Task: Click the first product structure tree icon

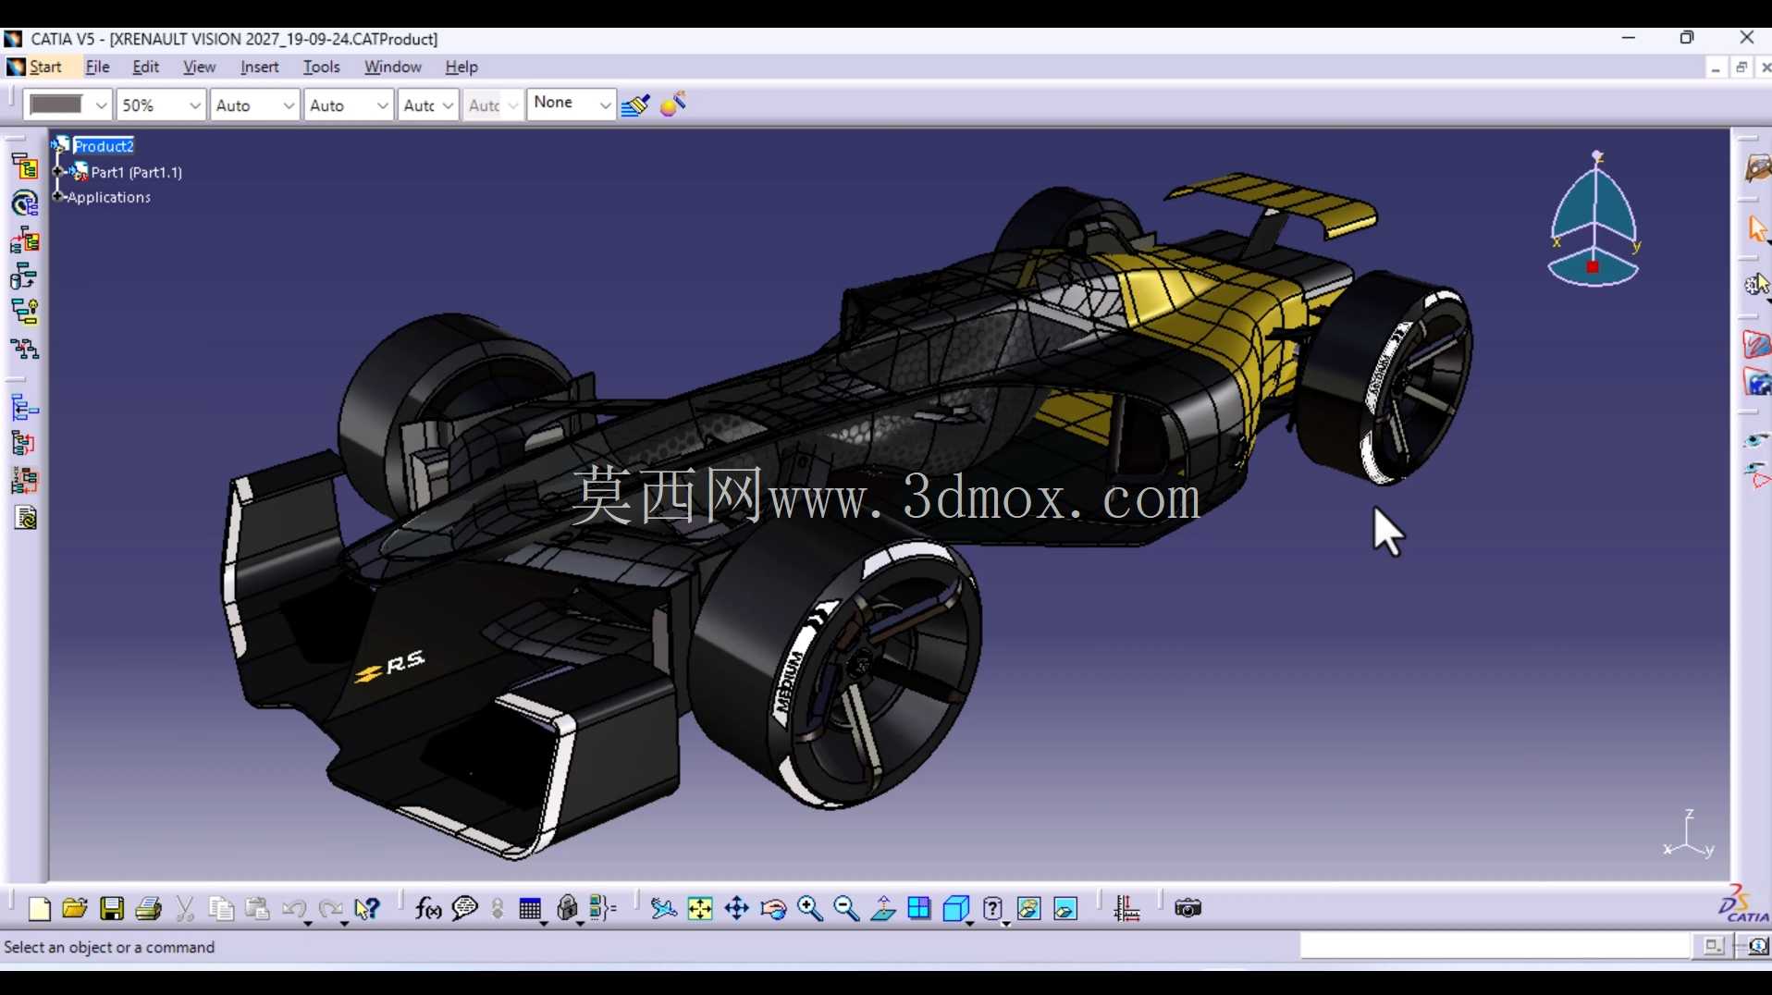Action: (x=24, y=166)
